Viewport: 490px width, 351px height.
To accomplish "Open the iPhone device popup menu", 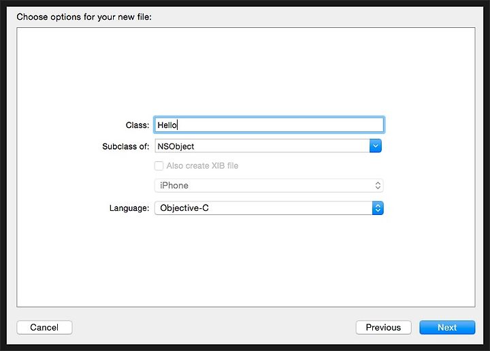I will point(269,186).
